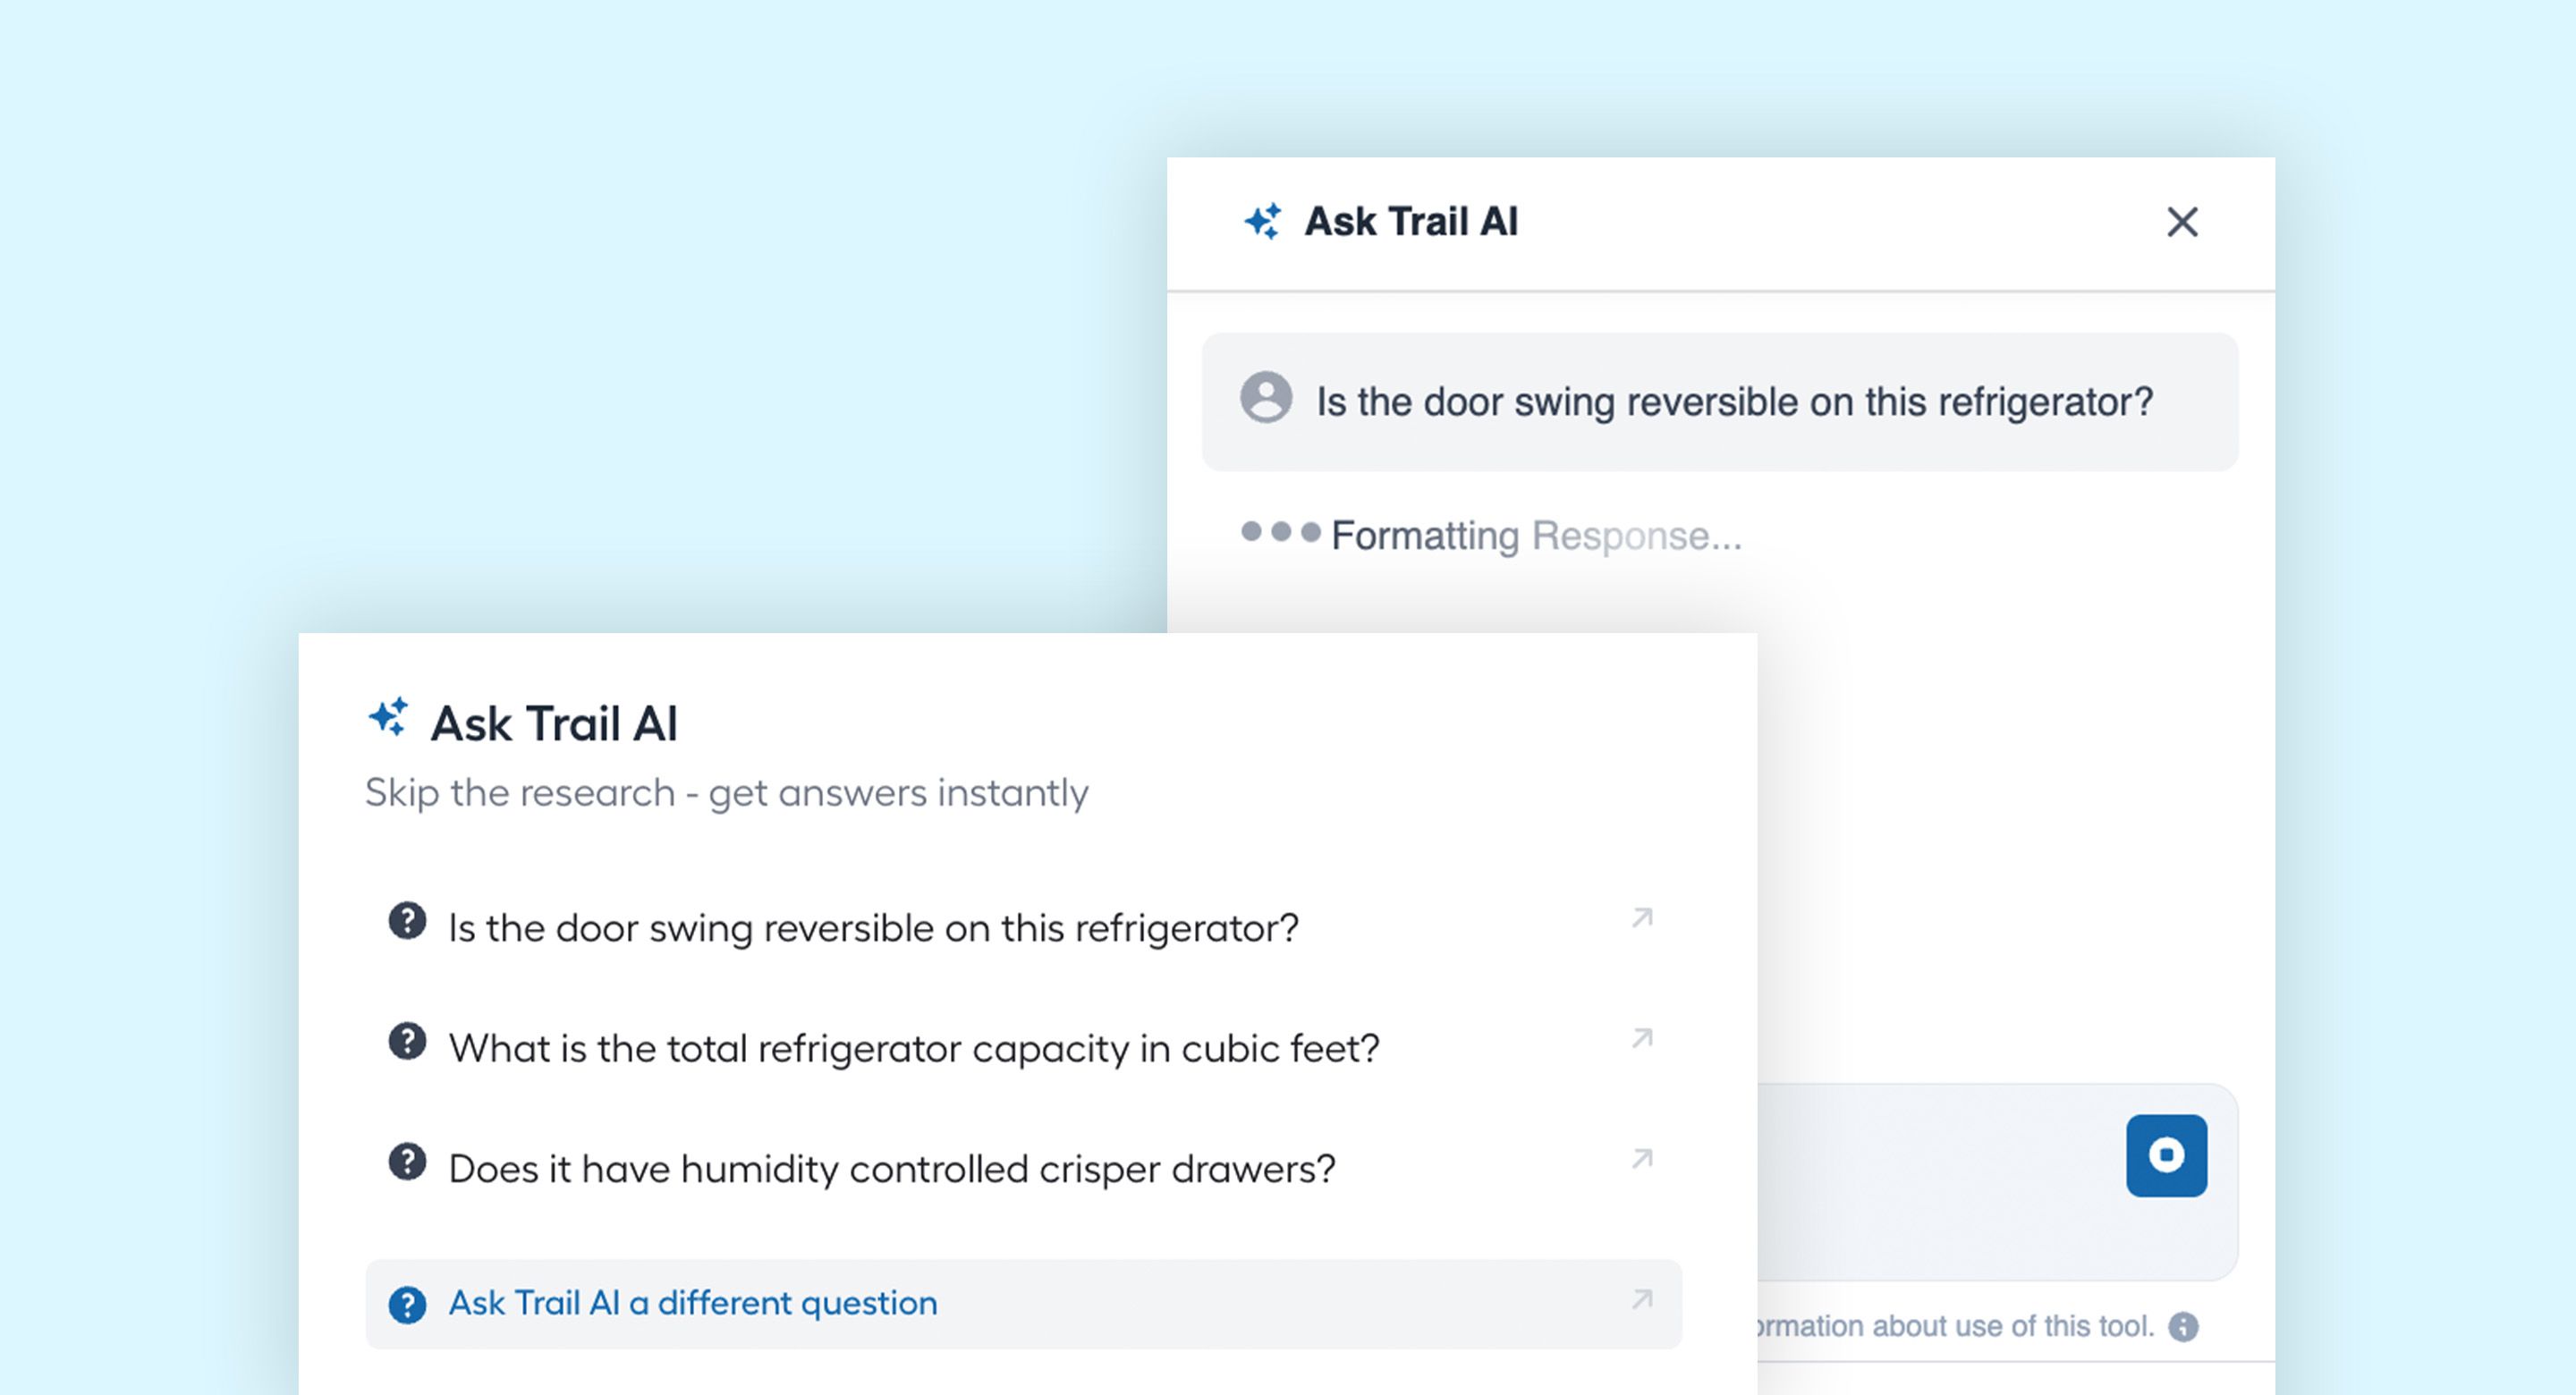
Task: Open arrow for door swing reversible question
Action: point(1642,918)
